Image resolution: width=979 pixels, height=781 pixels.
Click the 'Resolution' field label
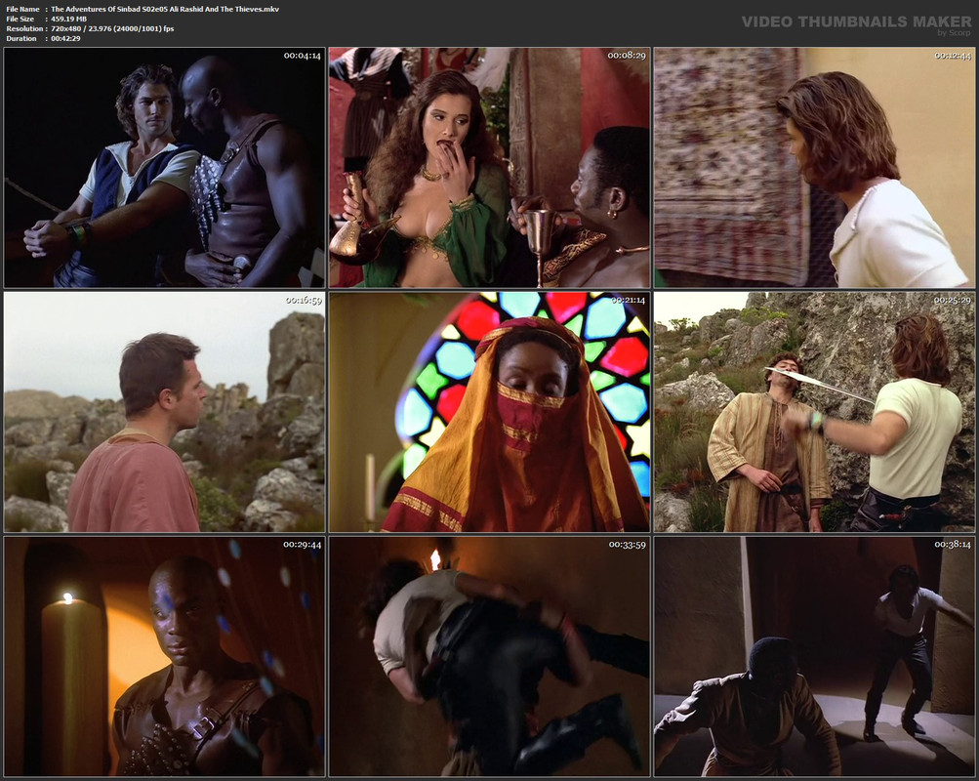[24, 28]
